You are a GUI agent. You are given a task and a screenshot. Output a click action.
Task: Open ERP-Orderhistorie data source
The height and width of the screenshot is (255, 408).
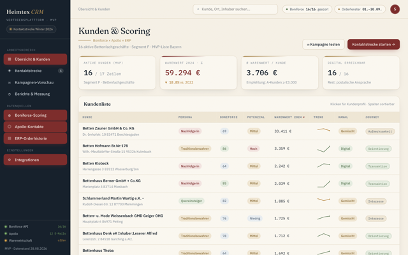click(x=35, y=138)
